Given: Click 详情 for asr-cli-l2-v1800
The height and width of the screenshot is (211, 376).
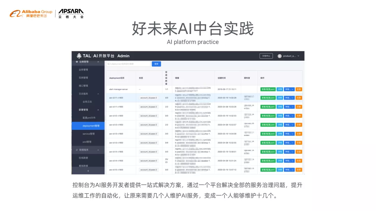Looking at the screenshot, I should pyautogui.click(x=280, y=116).
